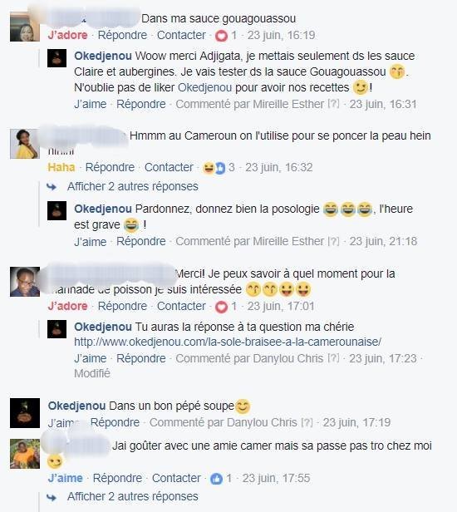This screenshot has width=457, height=512.
Task: Click the reply arrow icon beside bottom Afficher link
Action: pyautogui.click(x=52, y=497)
